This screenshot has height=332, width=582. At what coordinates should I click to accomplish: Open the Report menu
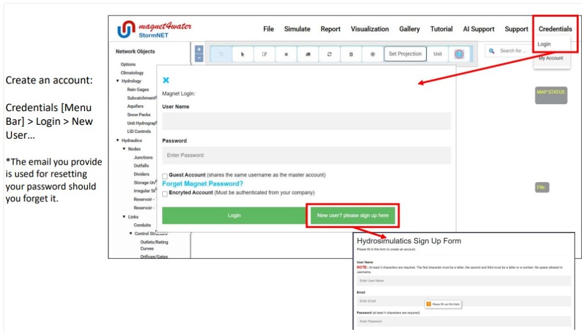click(x=330, y=29)
